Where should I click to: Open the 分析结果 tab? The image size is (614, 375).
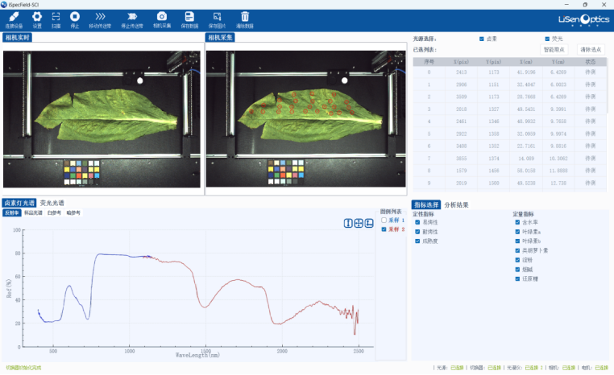[x=456, y=204]
